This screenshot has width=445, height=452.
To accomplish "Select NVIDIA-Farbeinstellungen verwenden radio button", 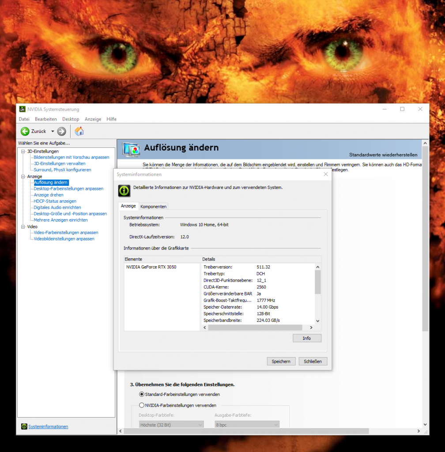I will [x=142, y=405].
